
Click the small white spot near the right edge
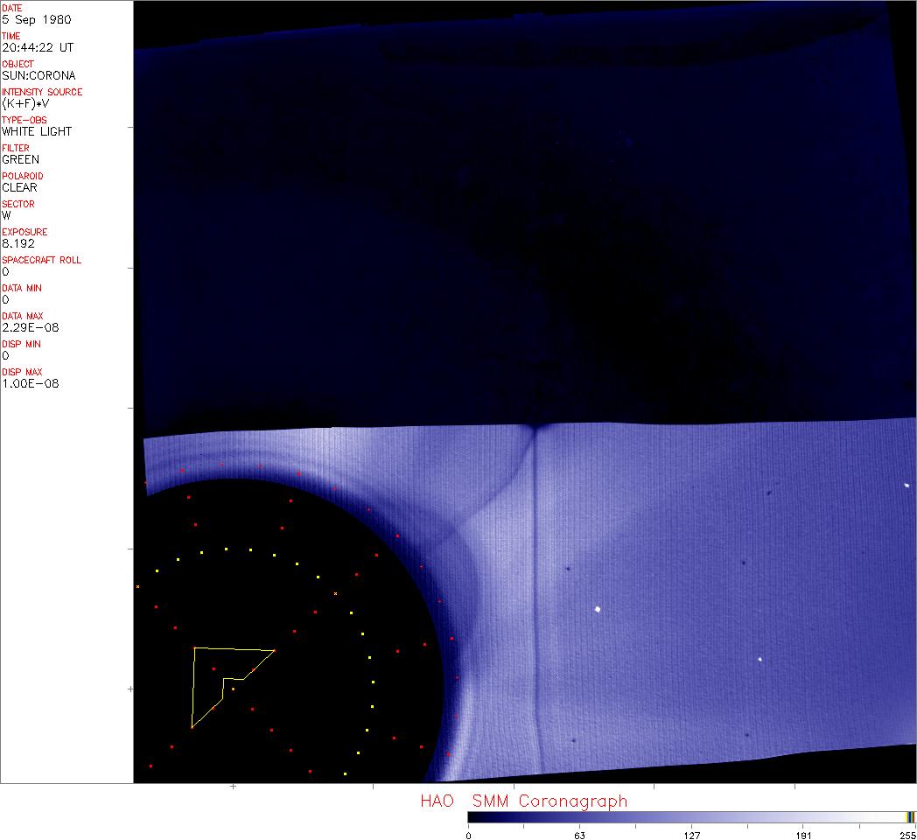coord(906,485)
